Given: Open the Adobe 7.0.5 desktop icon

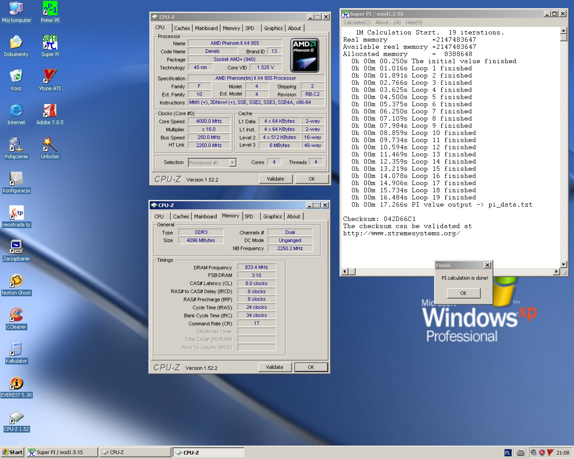Looking at the screenshot, I should tap(50, 111).
